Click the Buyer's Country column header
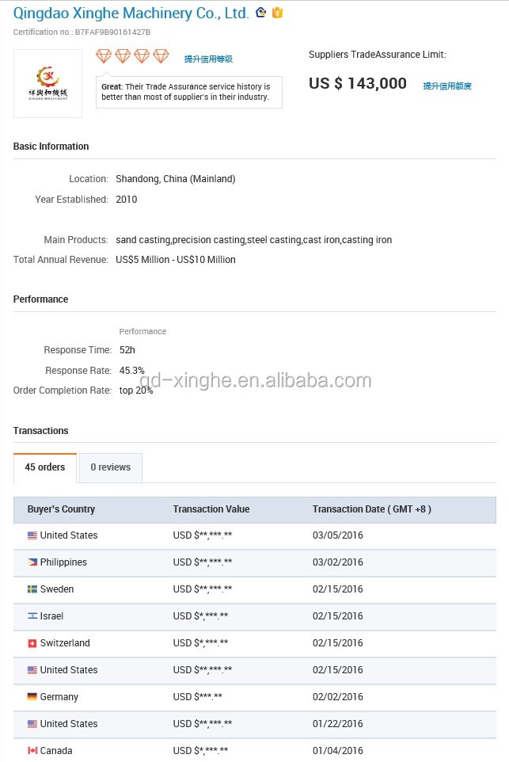 click(x=61, y=509)
